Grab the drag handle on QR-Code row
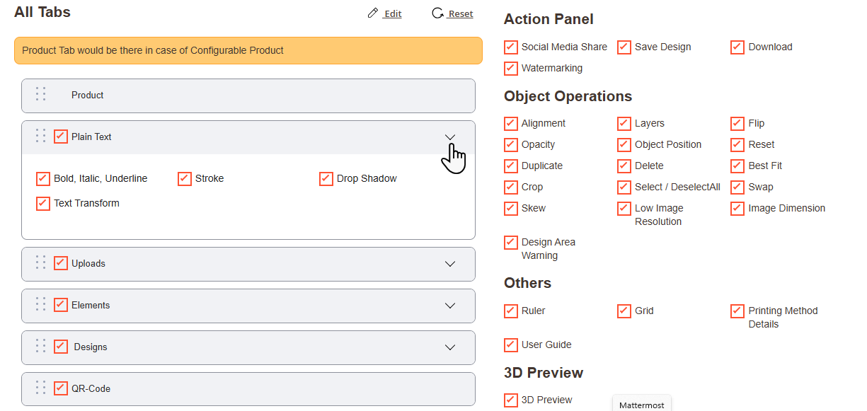The width and height of the screenshot is (867, 411). tap(40, 388)
